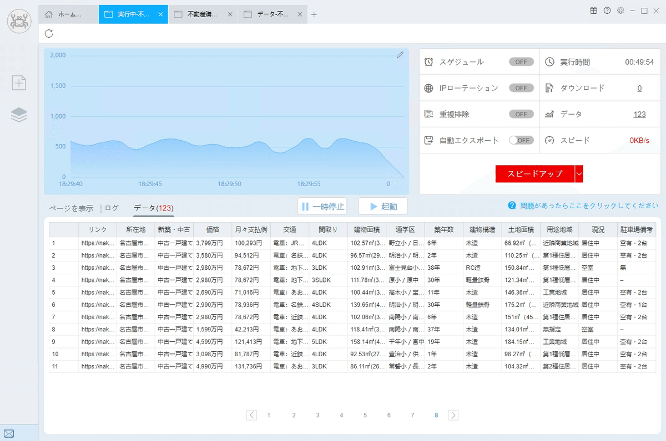Click the IPローテーション globe icon
The height and width of the screenshot is (441, 666).
tap(428, 88)
